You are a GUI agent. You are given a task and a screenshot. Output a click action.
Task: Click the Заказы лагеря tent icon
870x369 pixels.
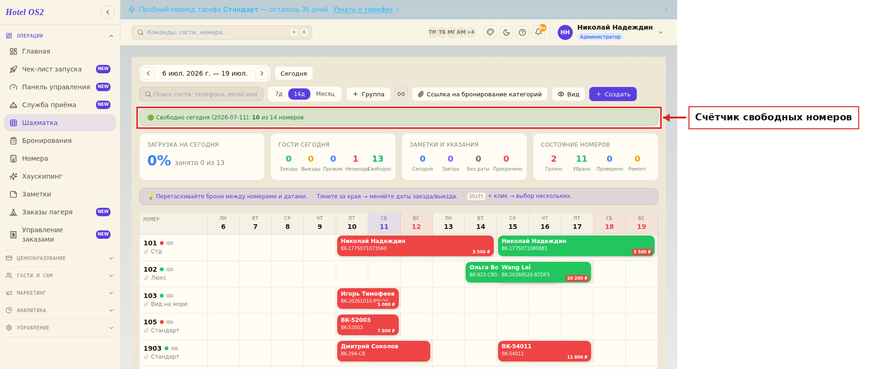14,212
